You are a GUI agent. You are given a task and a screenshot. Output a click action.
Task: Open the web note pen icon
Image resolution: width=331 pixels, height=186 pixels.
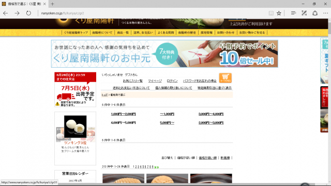tap(304, 13)
